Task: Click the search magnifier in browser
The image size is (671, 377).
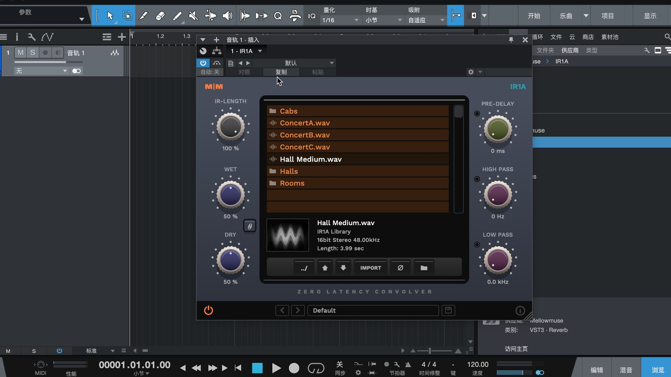Action: coord(667,37)
